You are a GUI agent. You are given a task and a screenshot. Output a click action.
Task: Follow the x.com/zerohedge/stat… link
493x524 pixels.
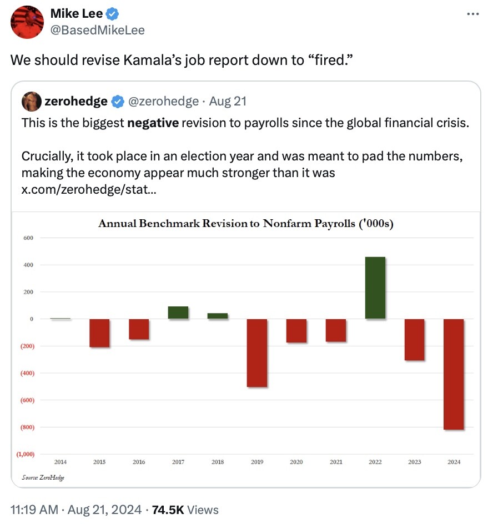(89, 189)
